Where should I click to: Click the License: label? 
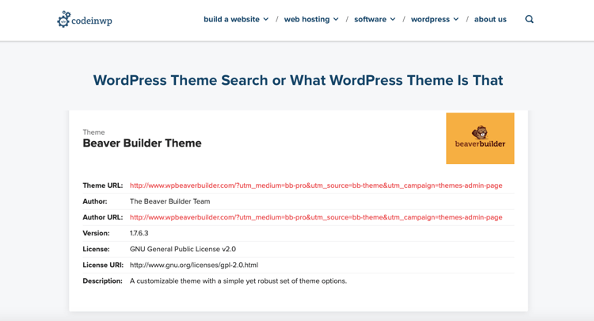(96, 249)
